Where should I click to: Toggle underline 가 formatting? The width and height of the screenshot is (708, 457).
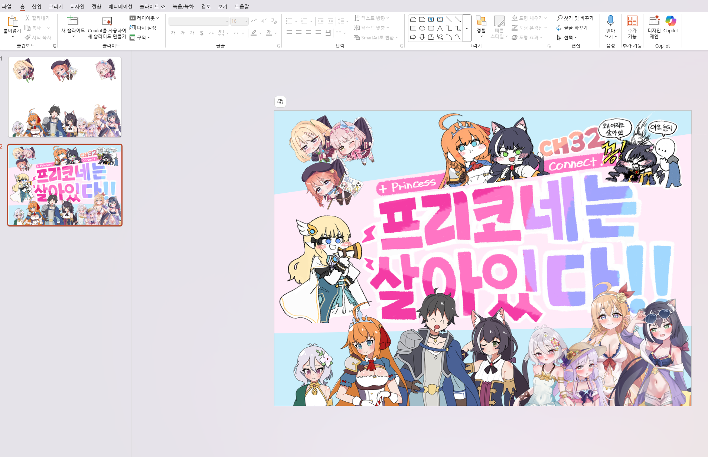[192, 33]
